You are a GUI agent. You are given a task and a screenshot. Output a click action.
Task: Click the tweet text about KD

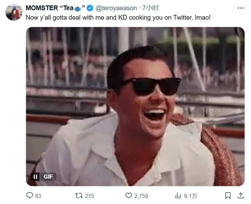tap(118, 17)
